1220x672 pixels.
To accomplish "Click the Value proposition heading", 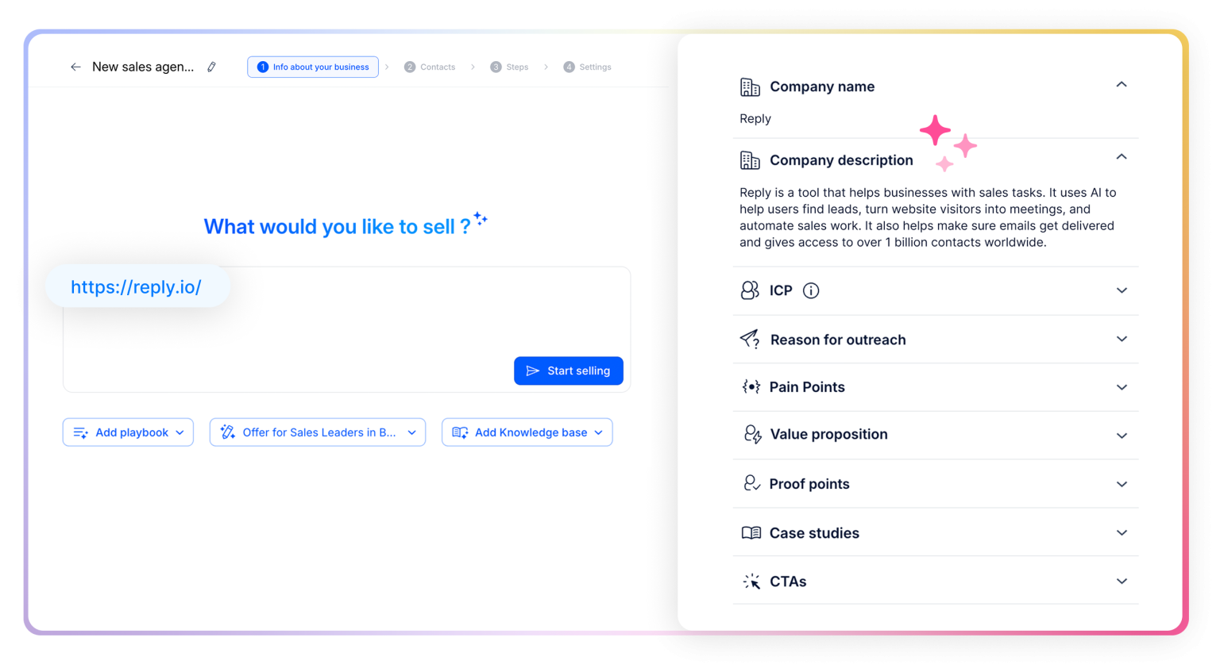I will point(829,434).
